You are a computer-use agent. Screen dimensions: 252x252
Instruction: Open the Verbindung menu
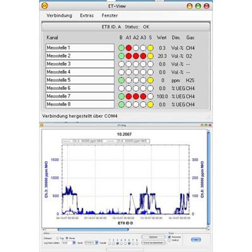[x=59, y=16]
